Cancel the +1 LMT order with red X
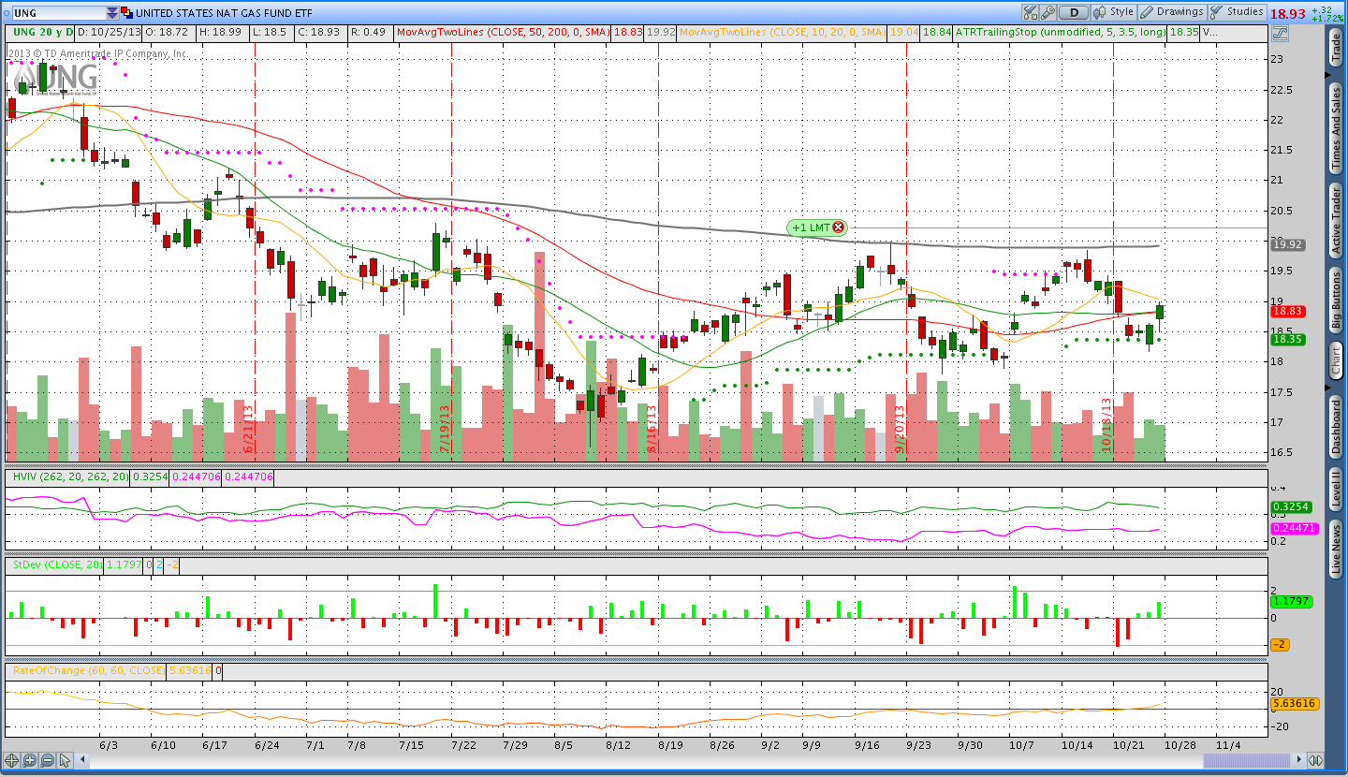This screenshot has width=1348, height=777. tap(839, 227)
